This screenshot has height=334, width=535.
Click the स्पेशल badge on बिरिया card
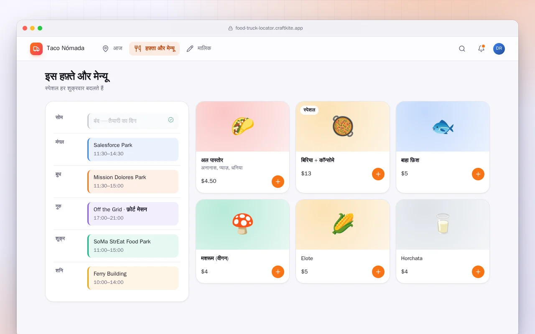pyautogui.click(x=309, y=110)
